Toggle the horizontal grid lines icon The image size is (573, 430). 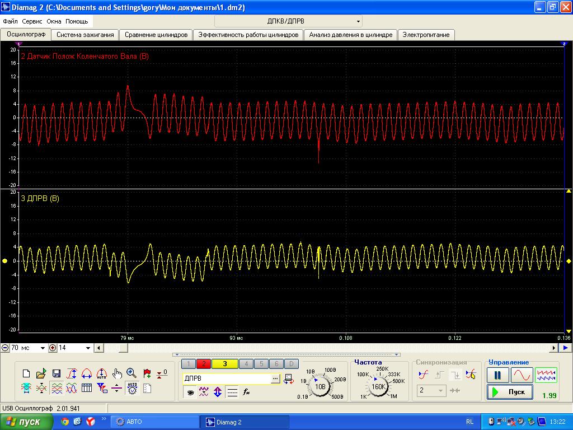pos(232,392)
